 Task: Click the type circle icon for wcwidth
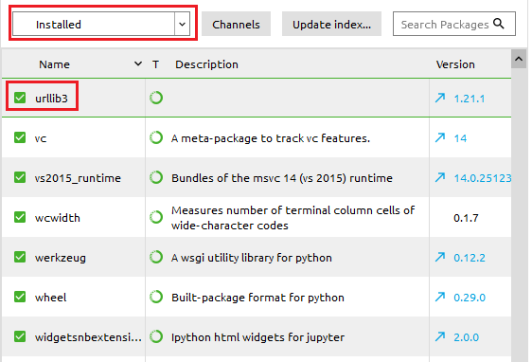(x=156, y=217)
